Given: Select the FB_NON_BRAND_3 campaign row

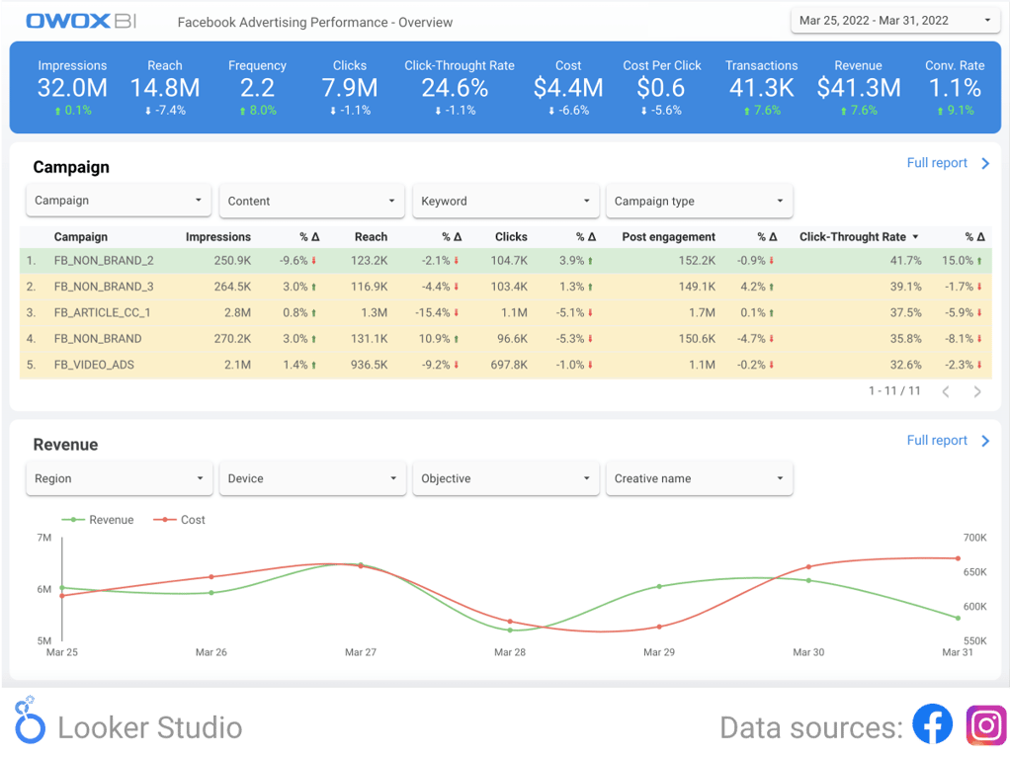Looking at the screenshot, I should click(506, 287).
